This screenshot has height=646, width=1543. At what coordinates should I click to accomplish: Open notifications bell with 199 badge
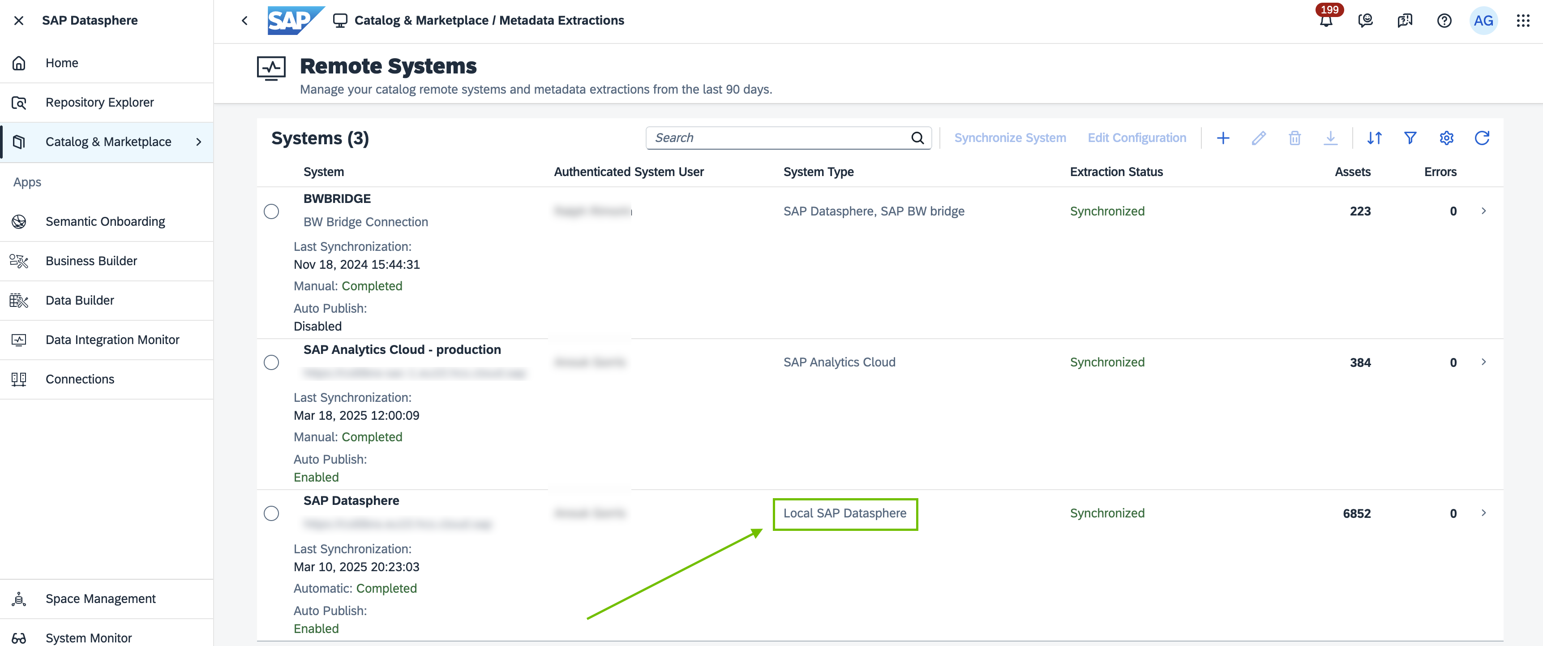[x=1326, y=21]
